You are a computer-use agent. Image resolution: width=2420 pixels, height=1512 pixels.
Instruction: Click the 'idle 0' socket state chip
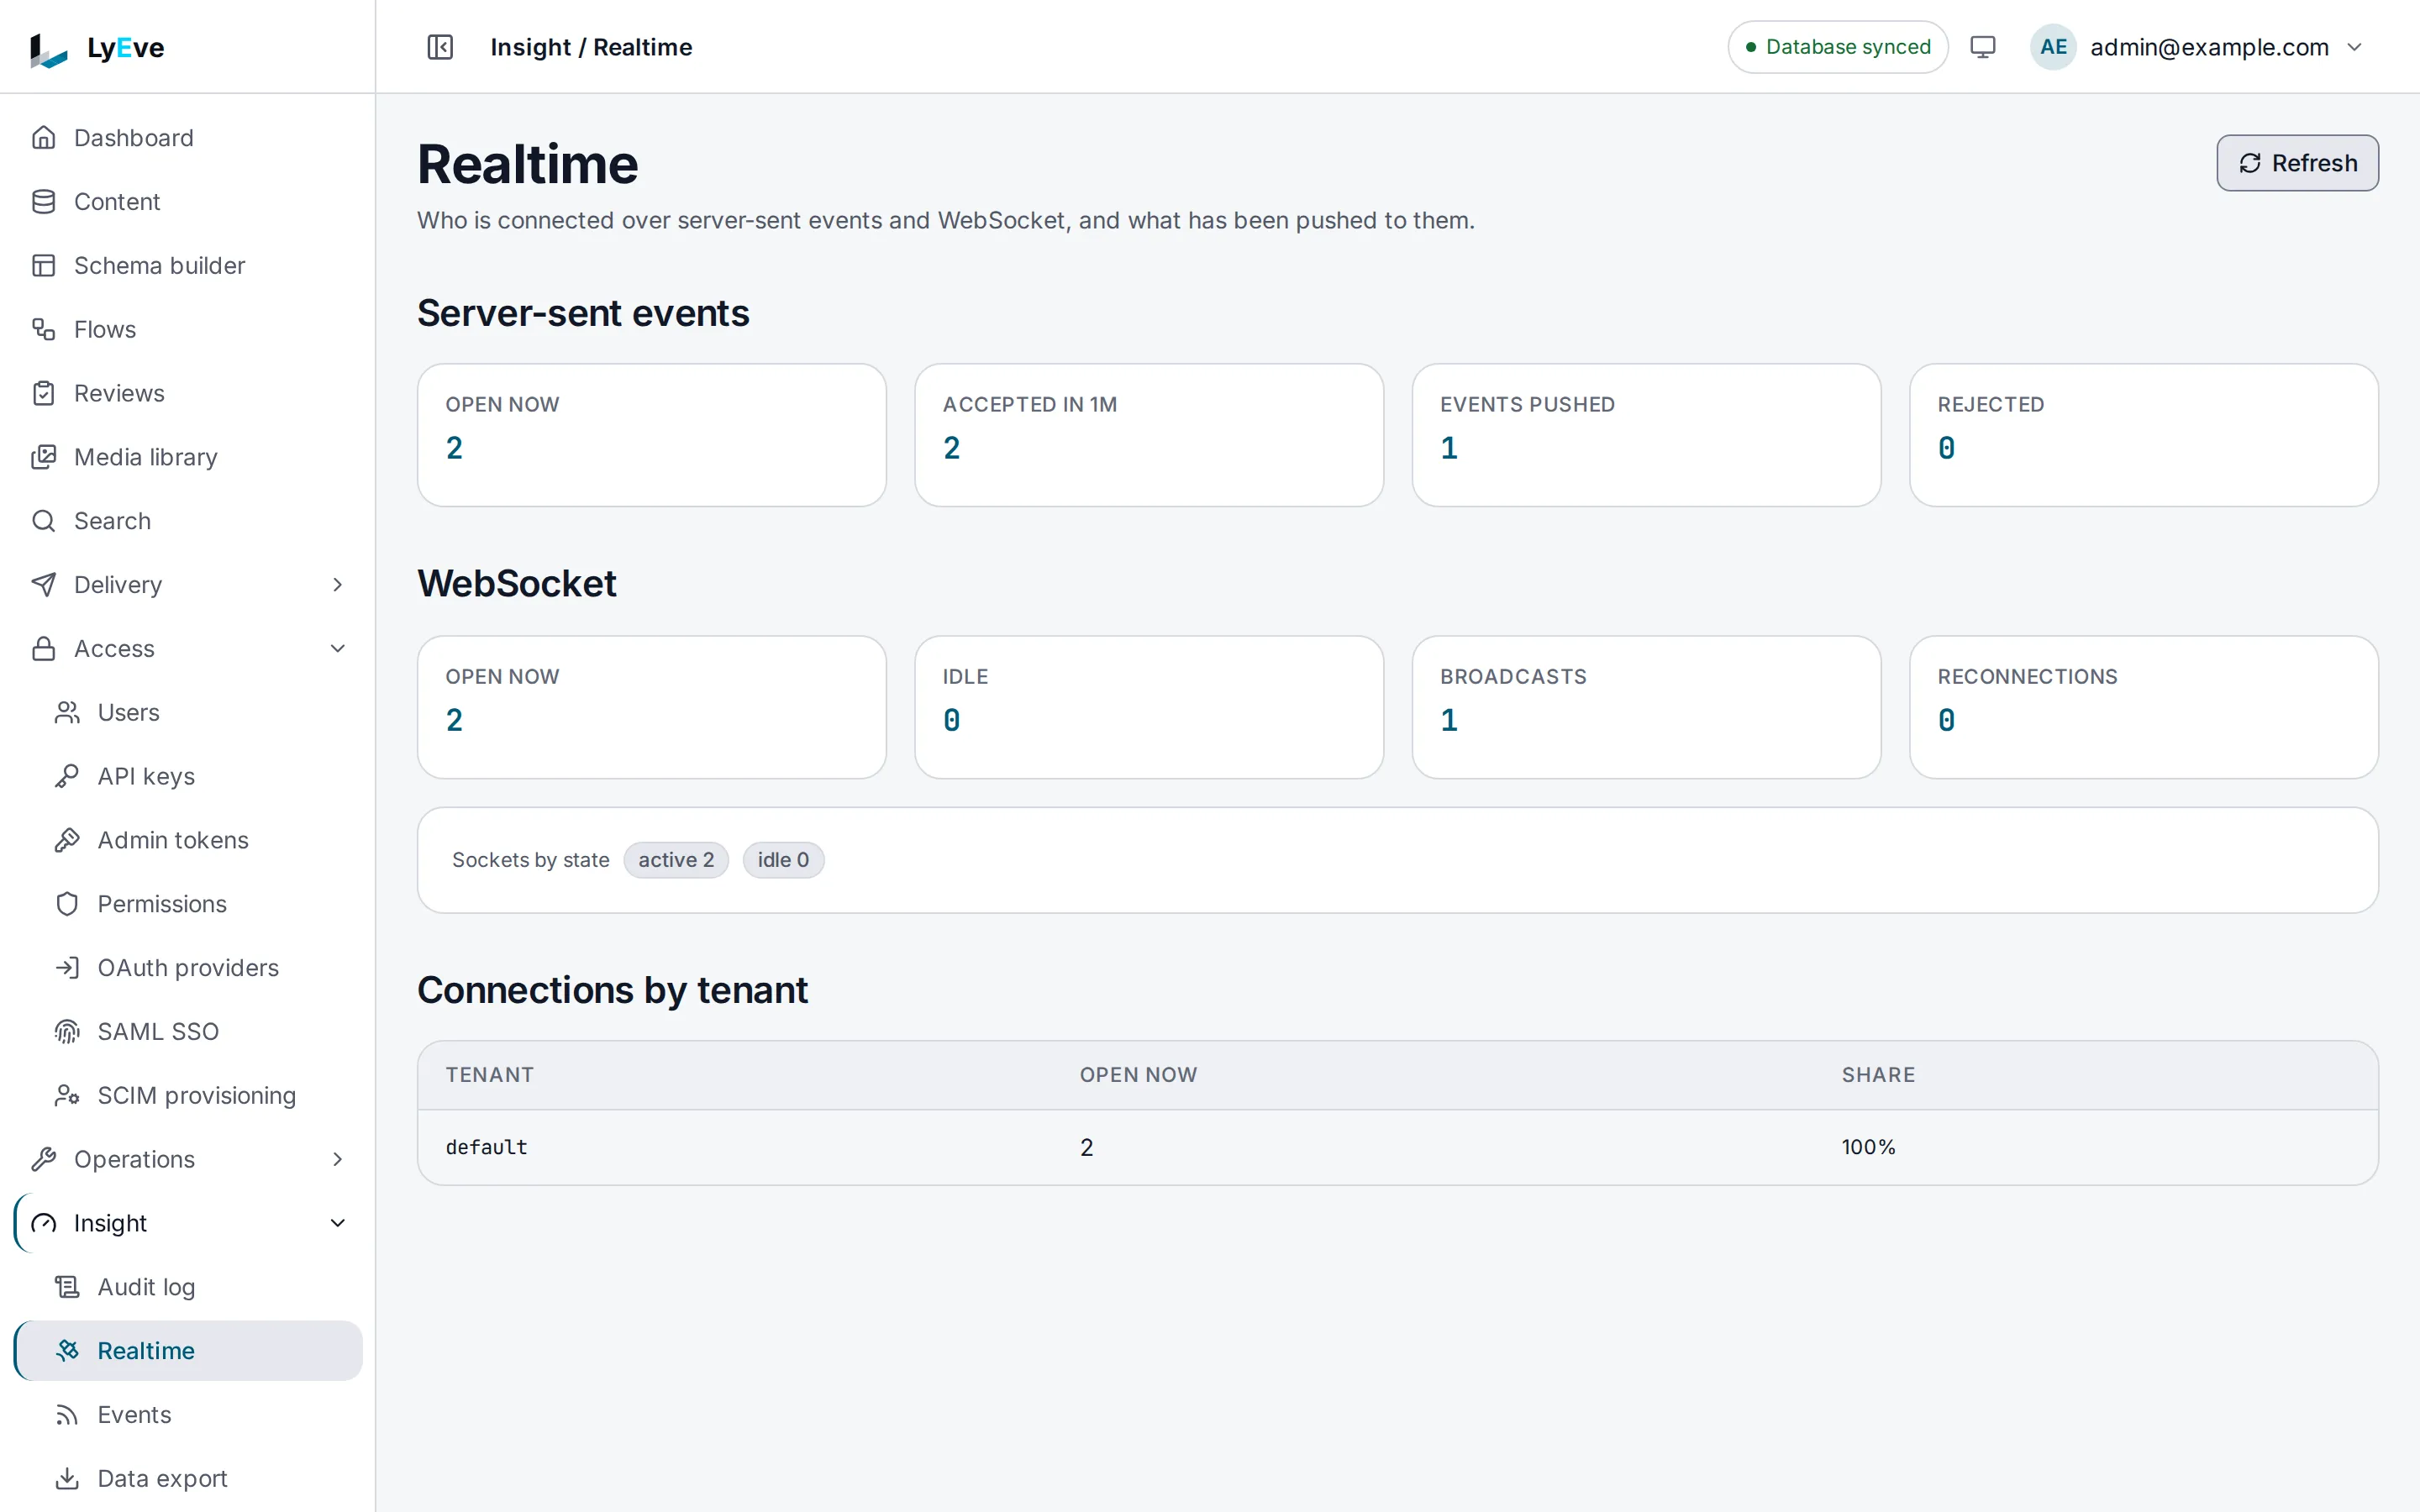(x=783, y=860)
